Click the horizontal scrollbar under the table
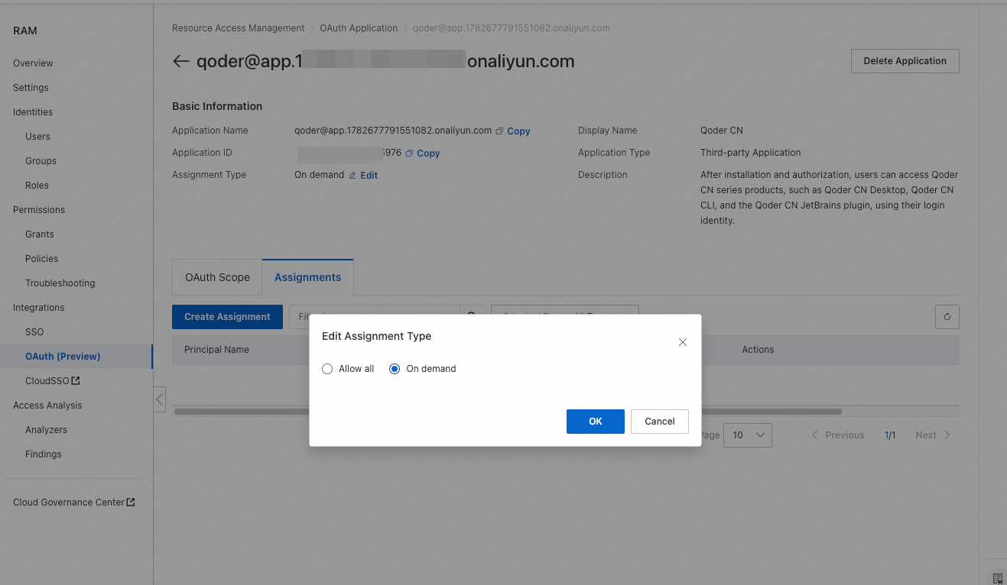The height and width of the screenshot is (585, 1007). 508,412
